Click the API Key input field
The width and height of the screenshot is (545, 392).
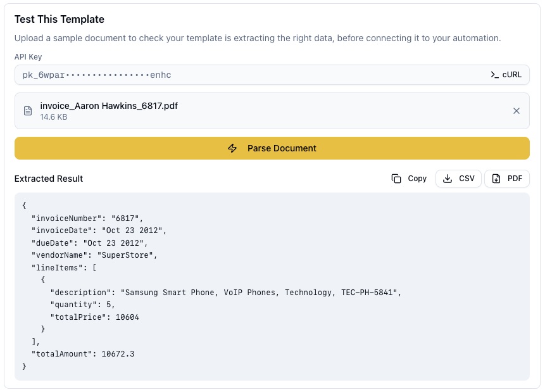272,75
